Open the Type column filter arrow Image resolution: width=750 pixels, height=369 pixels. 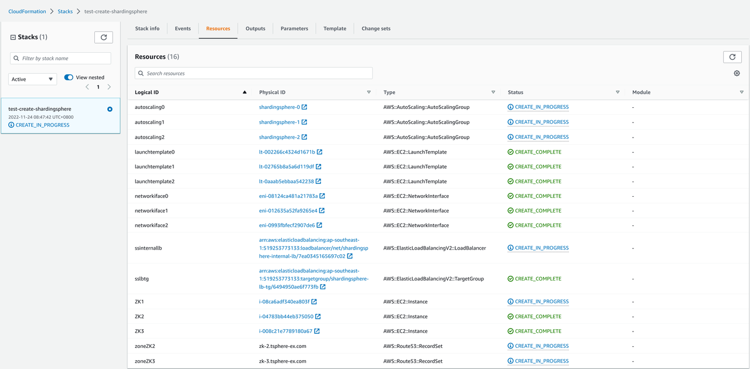click(493, 92)
